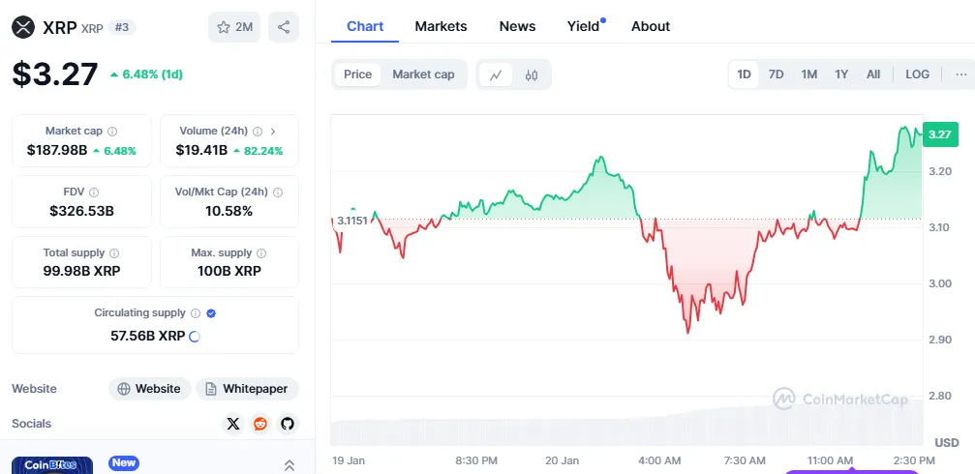Enable LOG scale on the chart

click(917, 74)
